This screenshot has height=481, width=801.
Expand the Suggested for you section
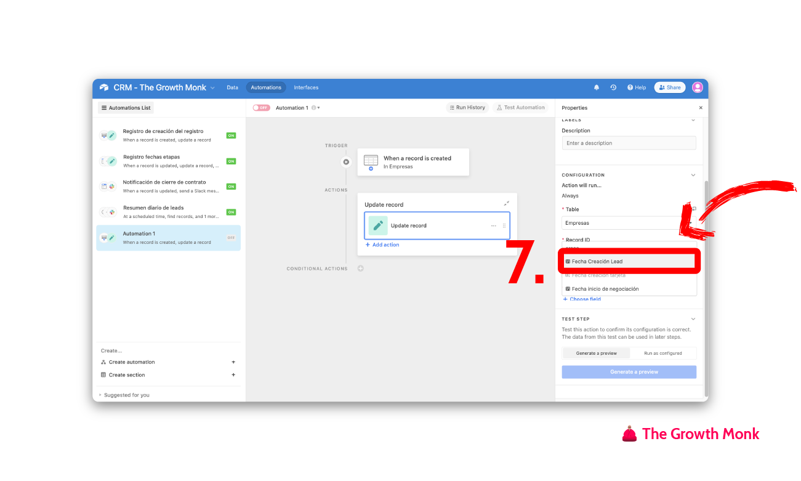(x=124, y=395)
